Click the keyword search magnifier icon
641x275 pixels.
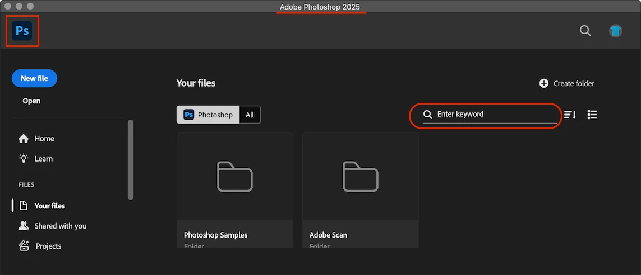[x=427, y=115]
